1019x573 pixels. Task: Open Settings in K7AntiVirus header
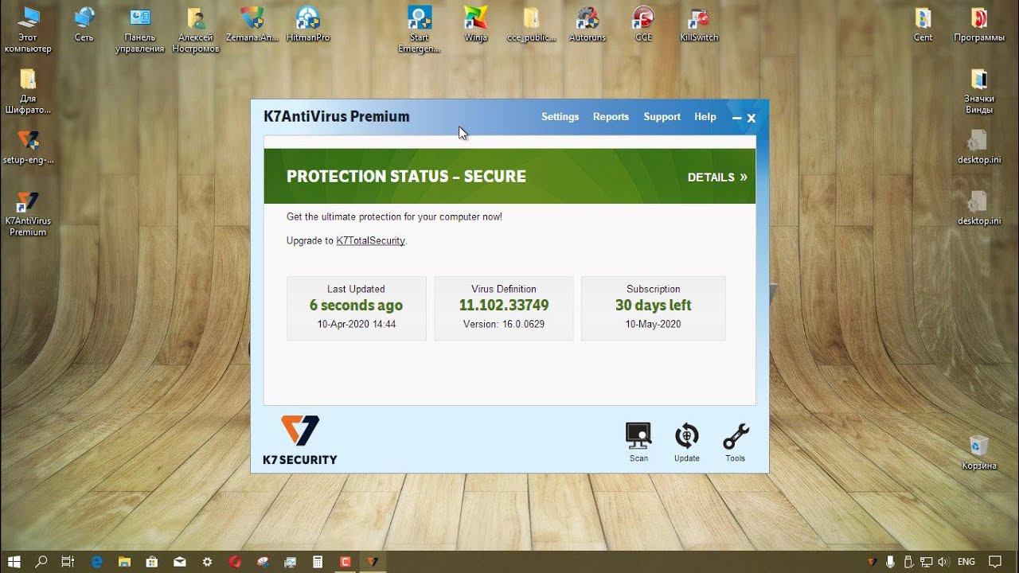pyautogui.click(x=560, y=117)
